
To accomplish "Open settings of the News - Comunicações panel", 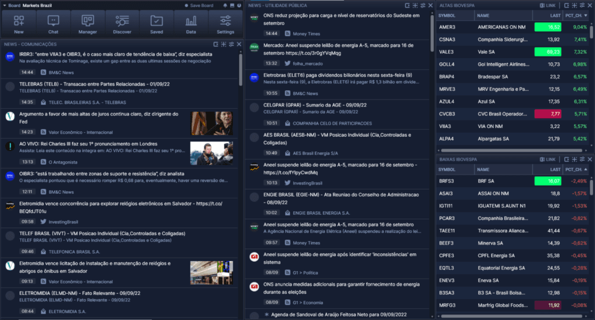I will [231, 44].
